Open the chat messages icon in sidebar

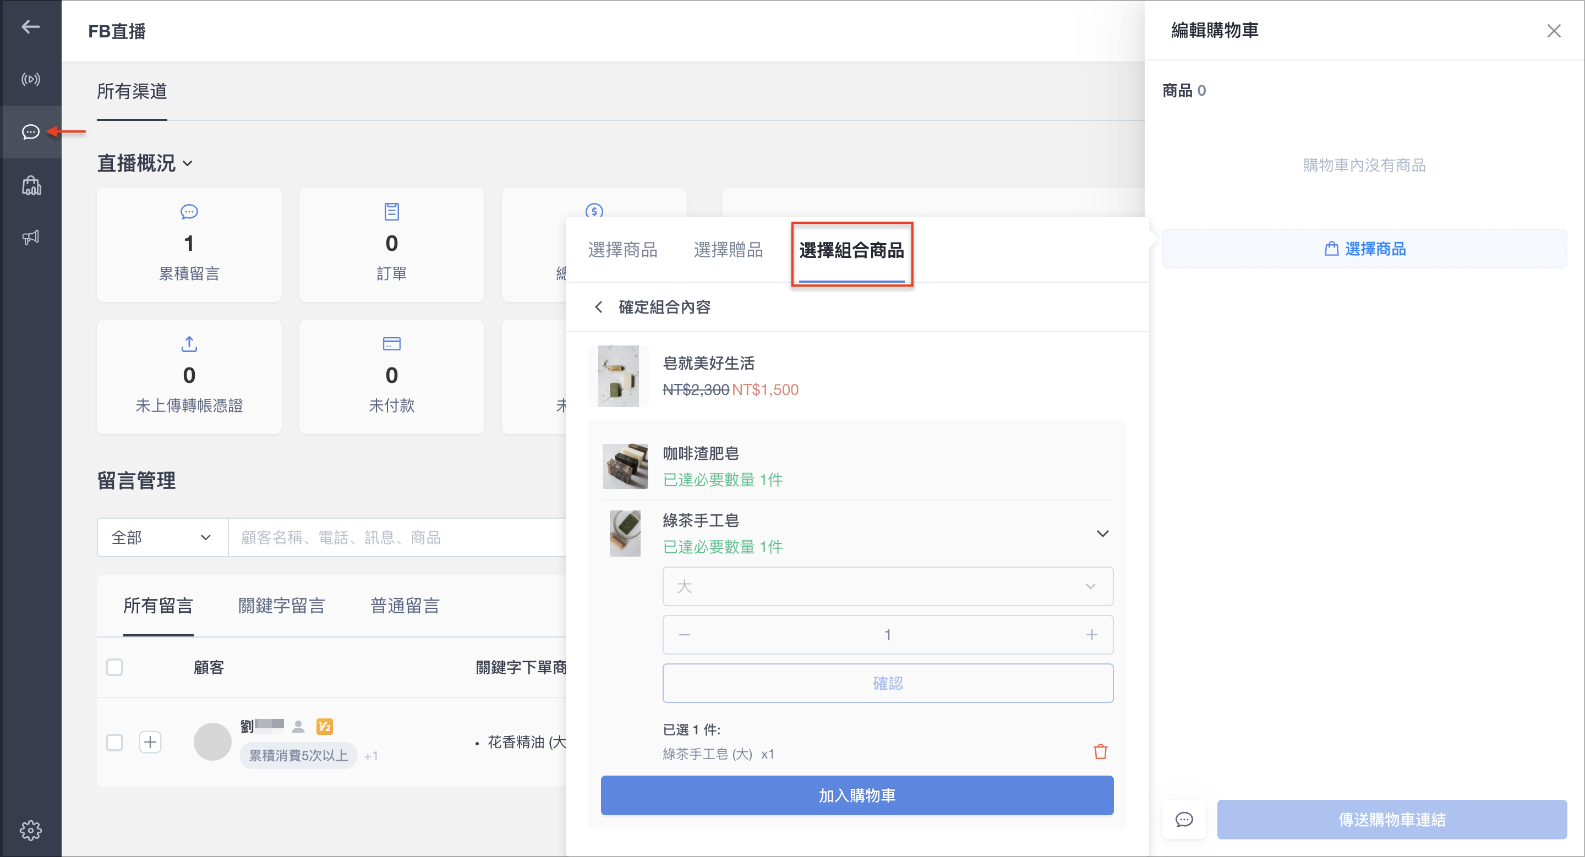click(x=30, y=131)
